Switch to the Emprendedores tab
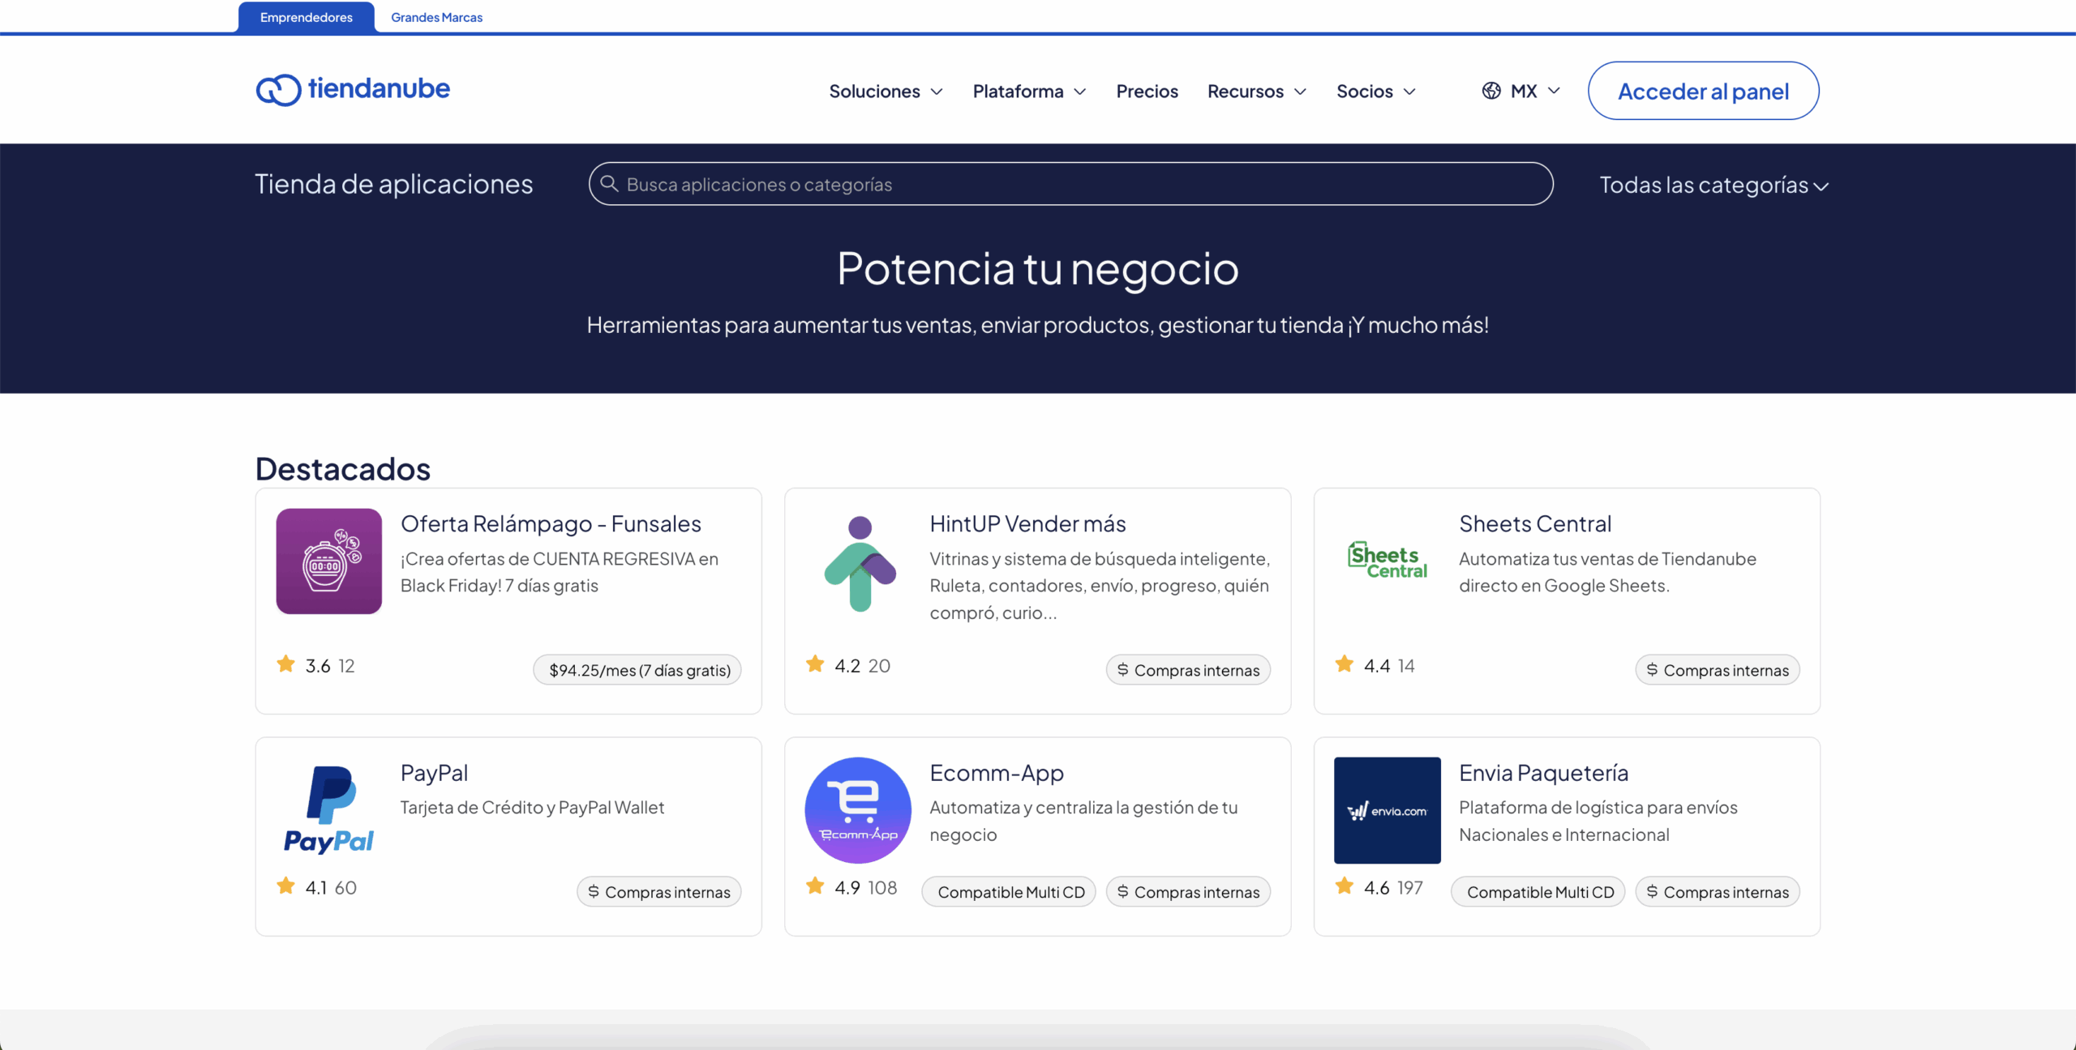Image resolution: width=2076 pixels, height=1050 pixels. point(307,17)
